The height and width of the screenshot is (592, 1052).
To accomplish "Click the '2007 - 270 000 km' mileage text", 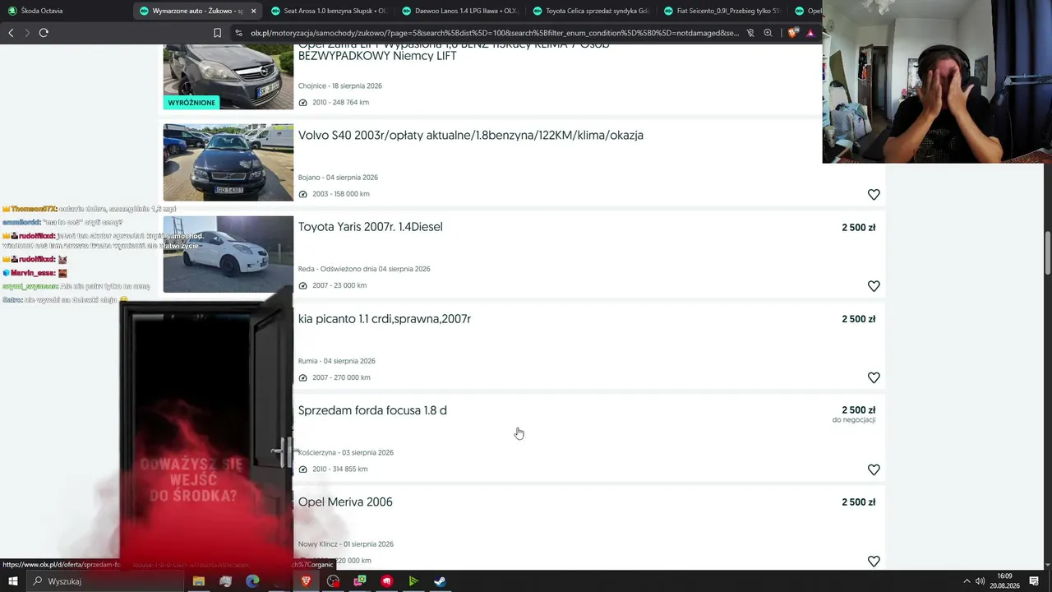I will coord(341,377).
